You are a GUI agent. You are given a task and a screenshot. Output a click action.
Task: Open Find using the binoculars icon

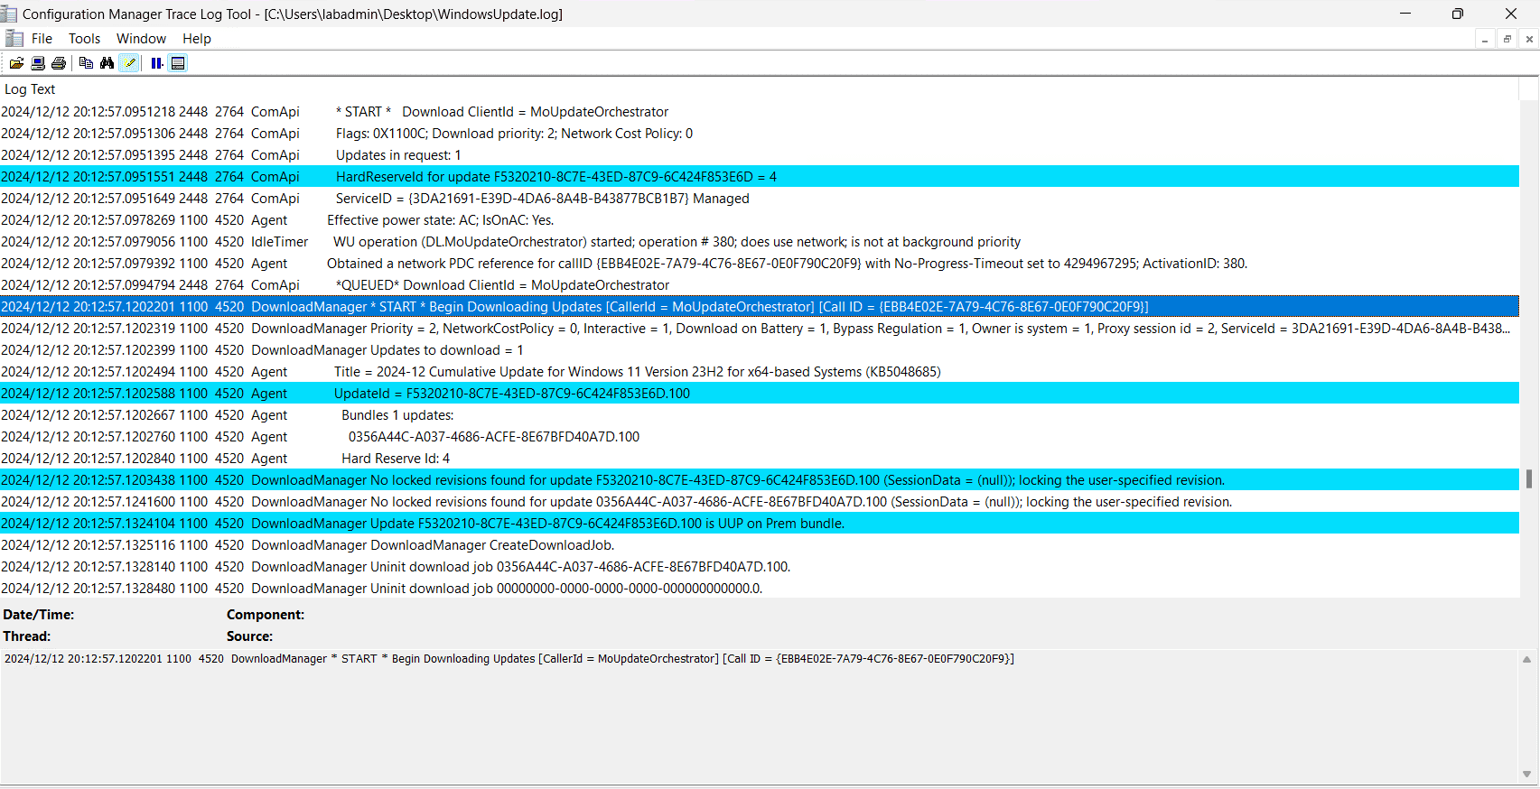click(x=107, y=63)
